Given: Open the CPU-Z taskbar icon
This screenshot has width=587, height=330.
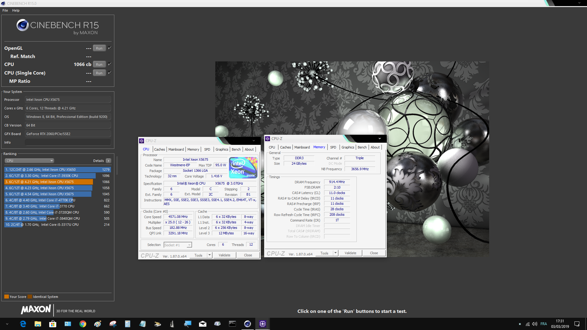Looking at the screenshot, I should (262, 324).
